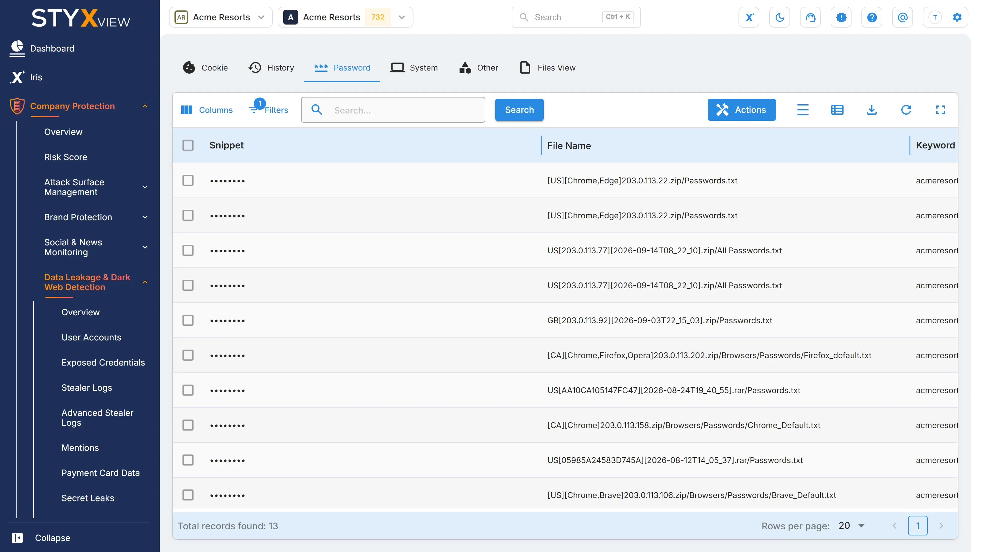Open Stealer Logs in sidebar
This screenshot has height=552, width=983.
click(87, 387)
